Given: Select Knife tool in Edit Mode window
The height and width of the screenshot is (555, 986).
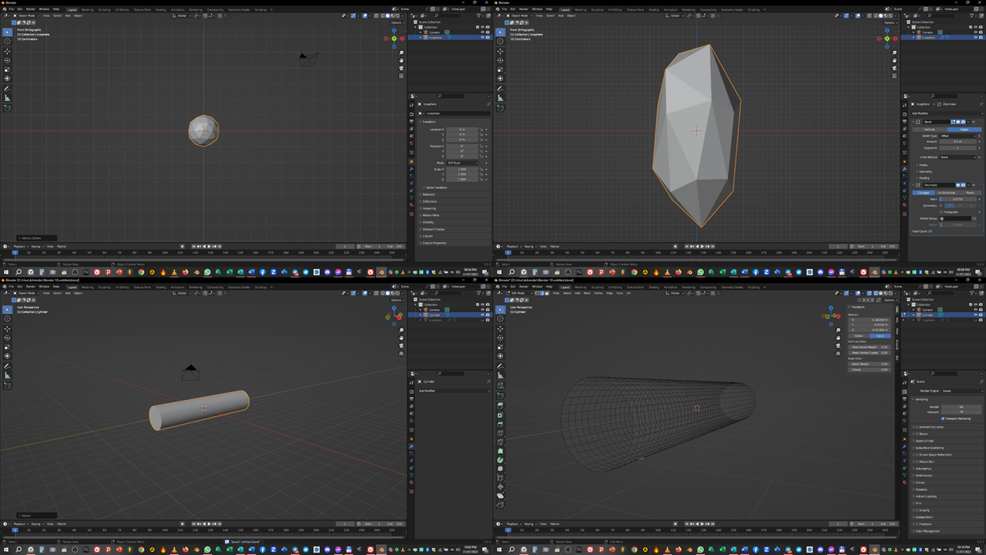Looking at the screenshot, I should pyautogui.click(x=500, y=442).
